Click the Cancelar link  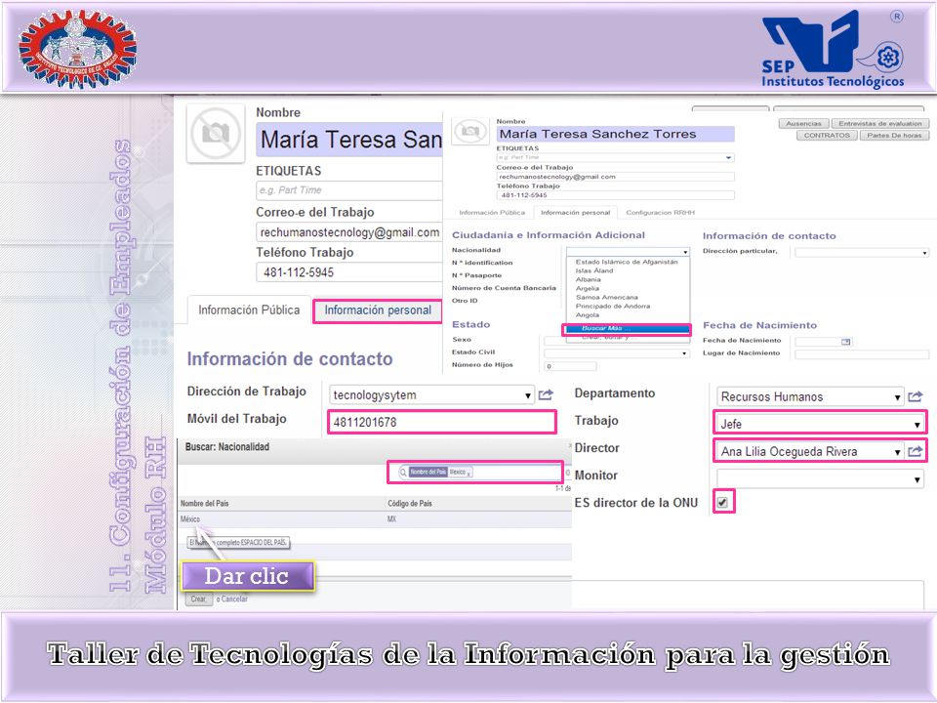(234, 599)
